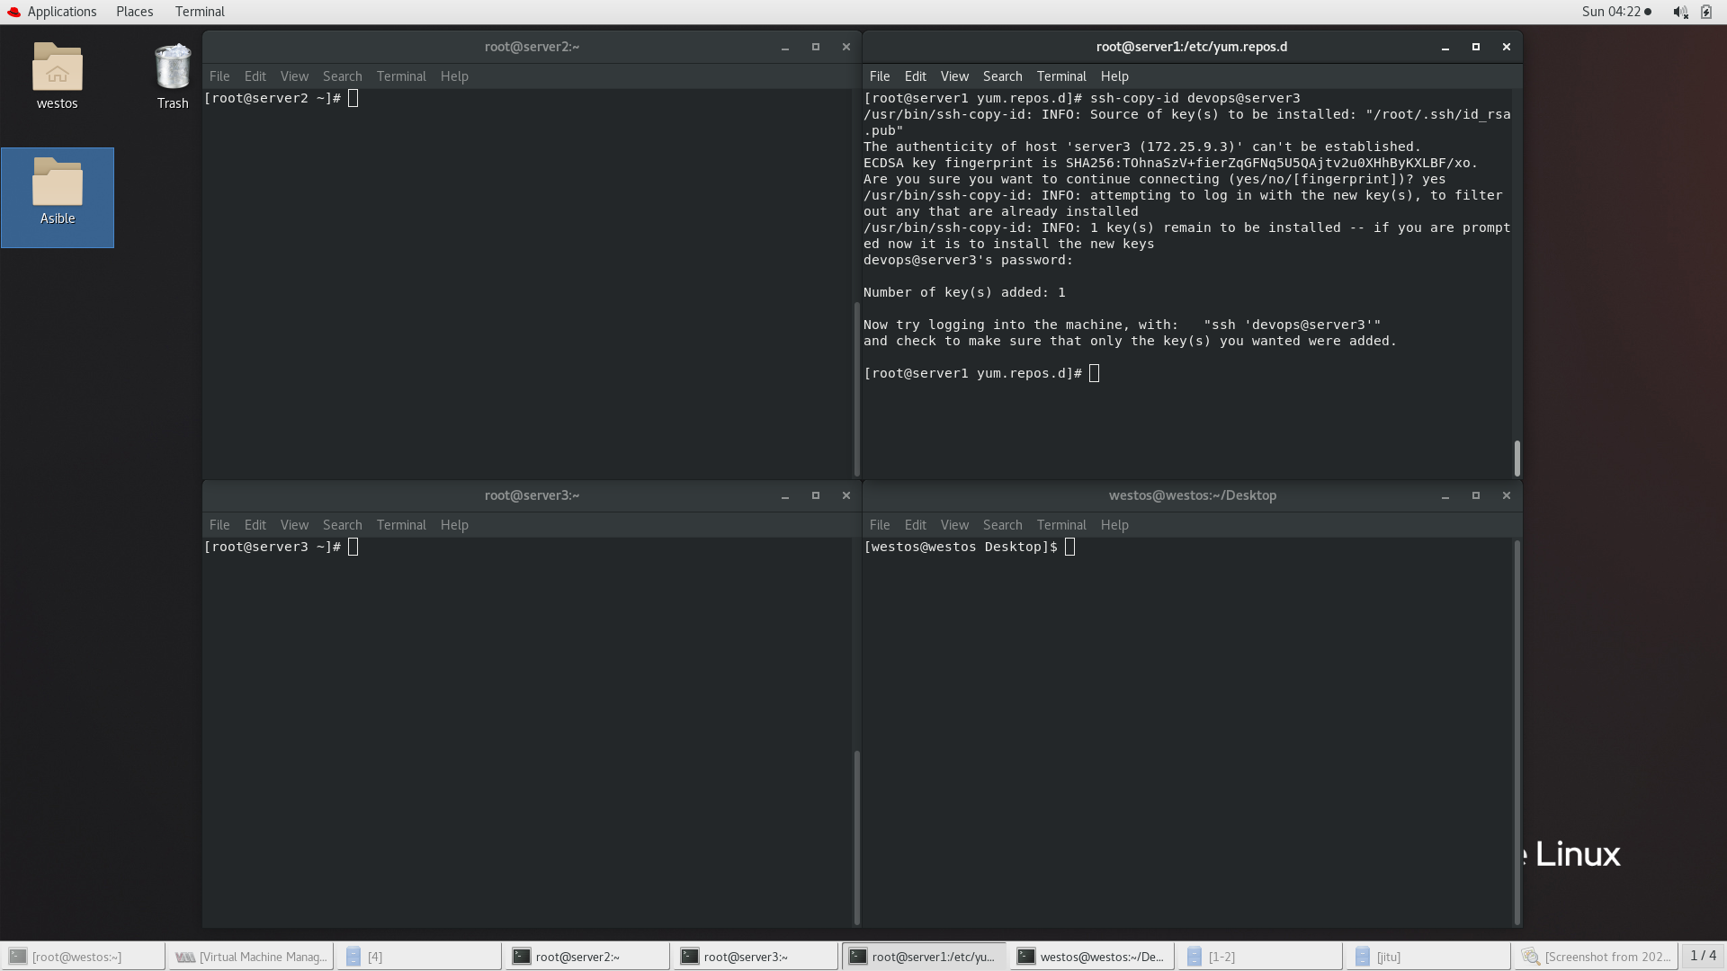
Task: Click the Sun 04:22 clock
Action: (x=1611, y=12)
